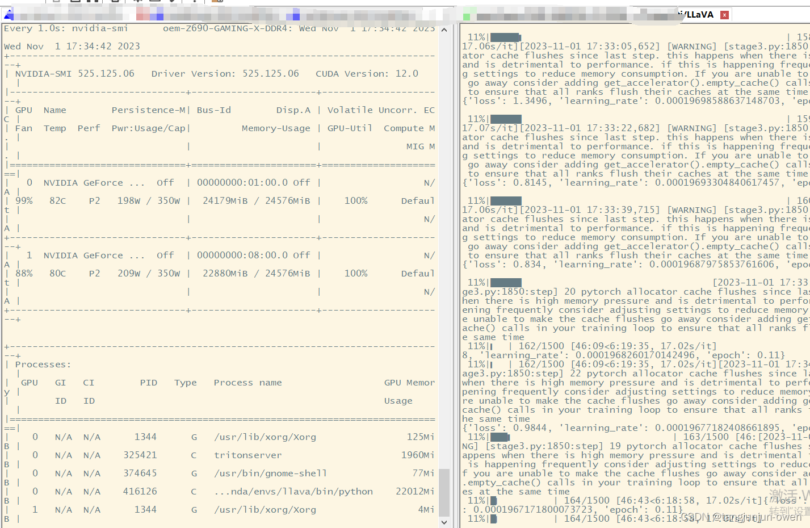Click GPU 1 memory '22880MiB / 24576MiB'

tap(257, 274)
